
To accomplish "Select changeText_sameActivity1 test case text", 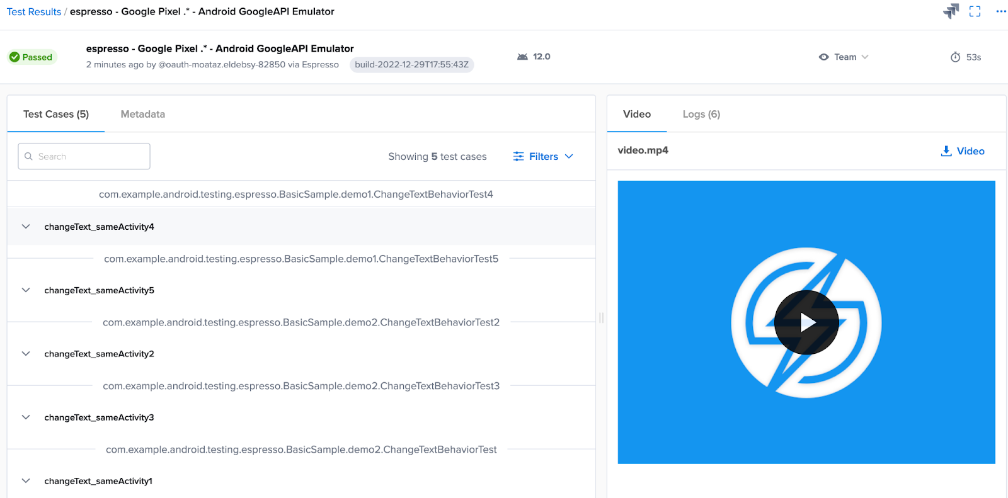I will [x=98, y=481].
